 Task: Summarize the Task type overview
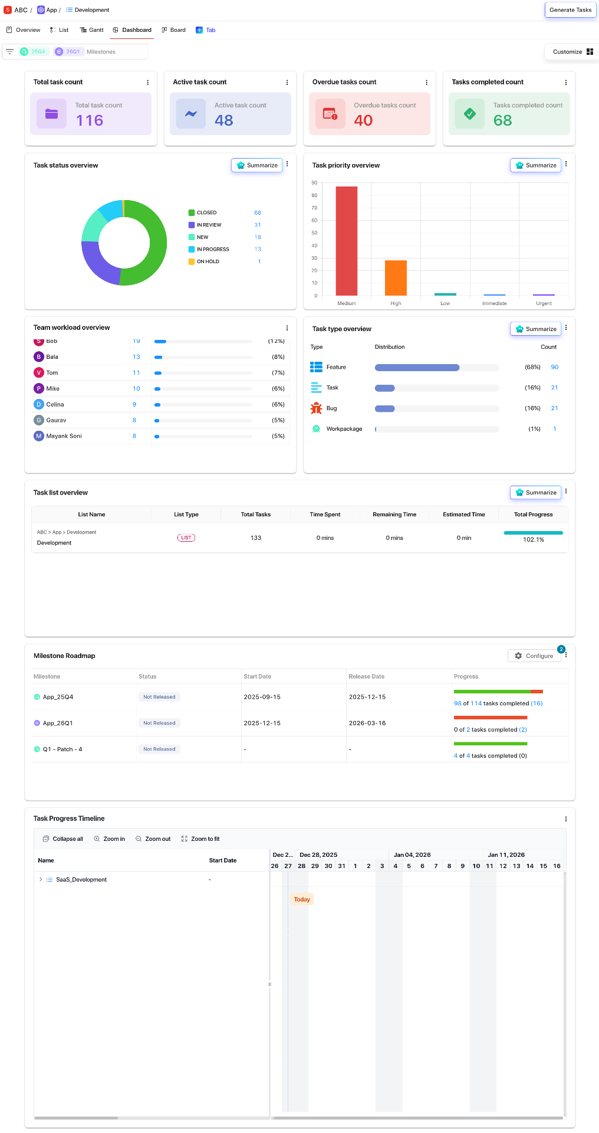(x=536, y=329)
